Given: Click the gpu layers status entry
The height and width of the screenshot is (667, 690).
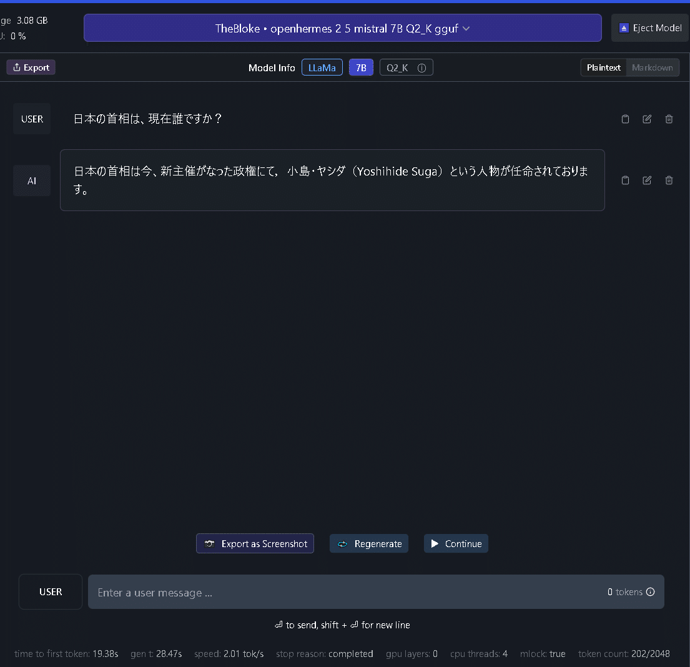Looking at the screenshot, I should coord(412,654).
